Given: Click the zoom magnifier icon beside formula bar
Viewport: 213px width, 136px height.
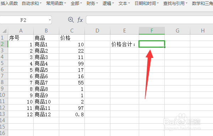Looking at the screenshot, I should coord(71,20).
